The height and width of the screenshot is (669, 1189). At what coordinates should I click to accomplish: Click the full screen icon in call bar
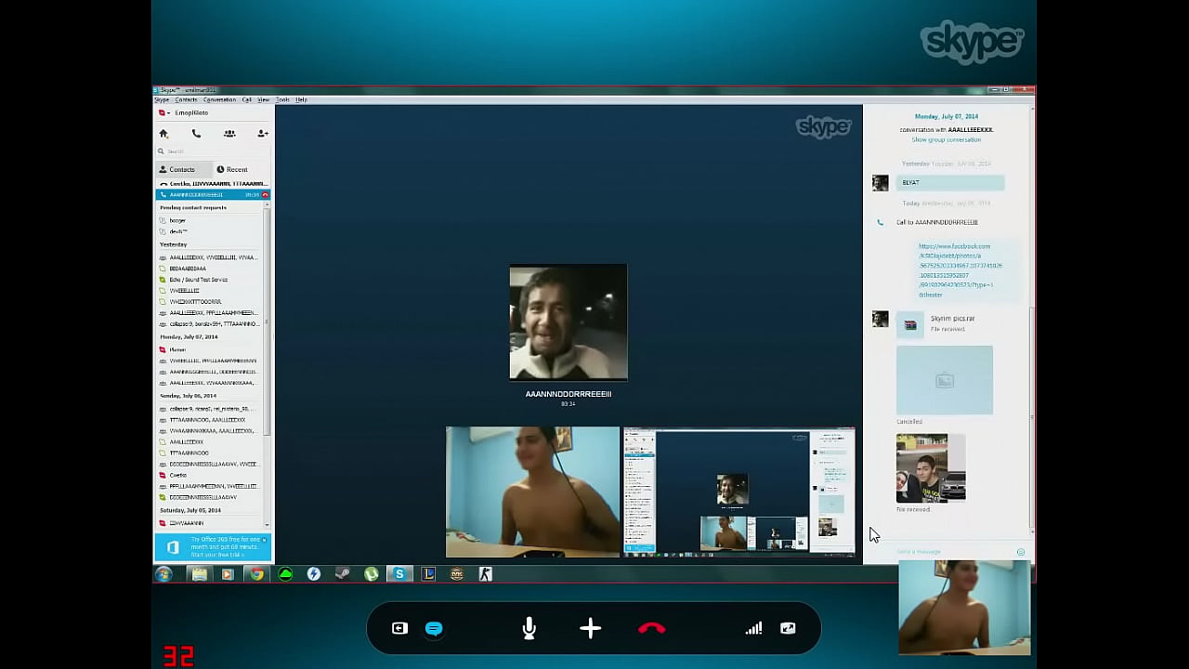(788, 629)
